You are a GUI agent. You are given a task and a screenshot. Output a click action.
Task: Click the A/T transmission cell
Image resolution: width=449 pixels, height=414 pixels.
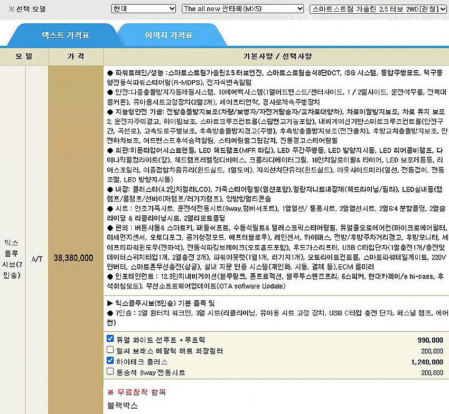click(38, 258)
